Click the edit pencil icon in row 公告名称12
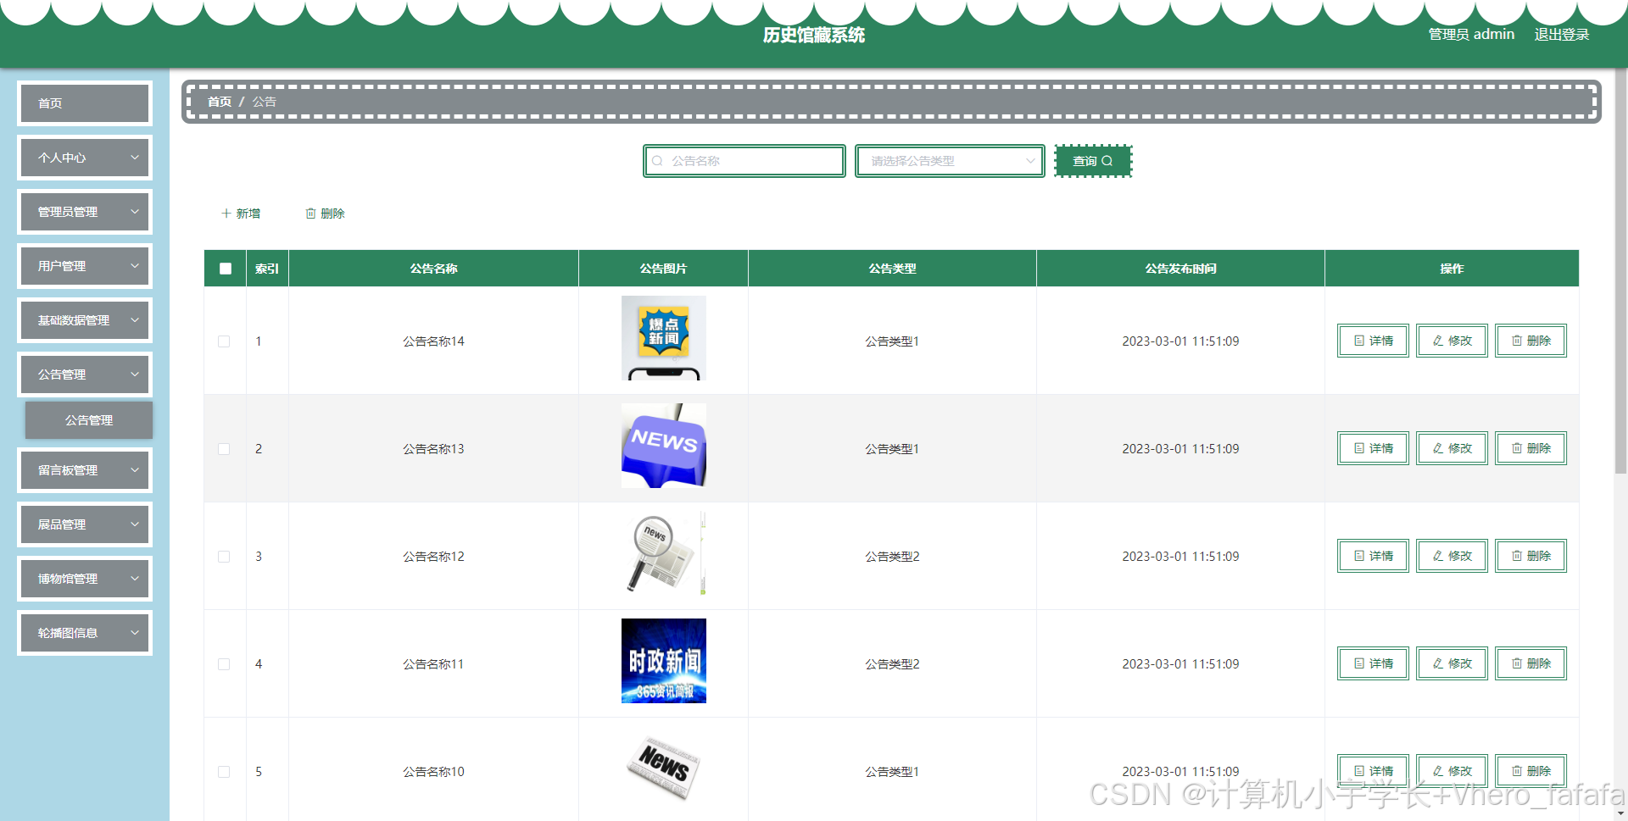The height and width of the screenshot is (821, 1628). click(x=1438, y=556)
